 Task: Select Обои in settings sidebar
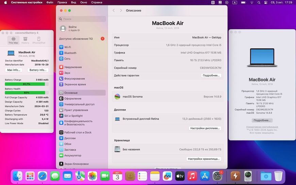(x=82, y=144)
